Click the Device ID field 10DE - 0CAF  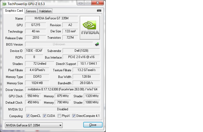[34, 51]
